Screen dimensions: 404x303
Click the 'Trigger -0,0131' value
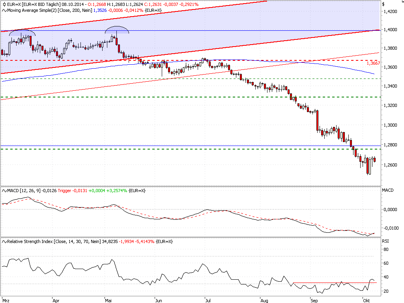point(73,191)
